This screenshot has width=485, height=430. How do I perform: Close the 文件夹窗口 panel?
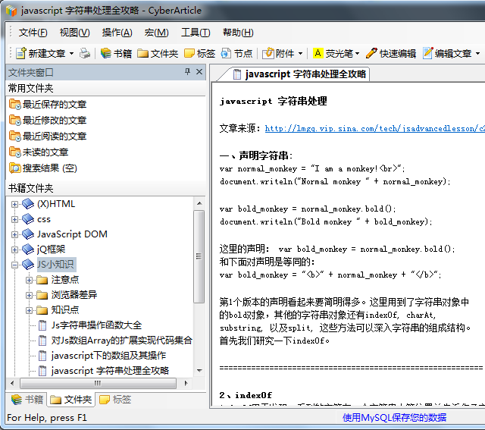[x=199, y=72]
